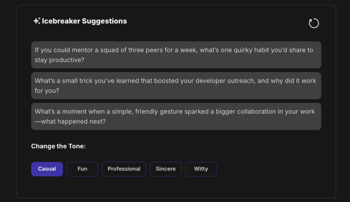Click the sparkle icon beside Icebreaker Suggestions
Viewport: 350px width, 202px height.
[37, 21]
